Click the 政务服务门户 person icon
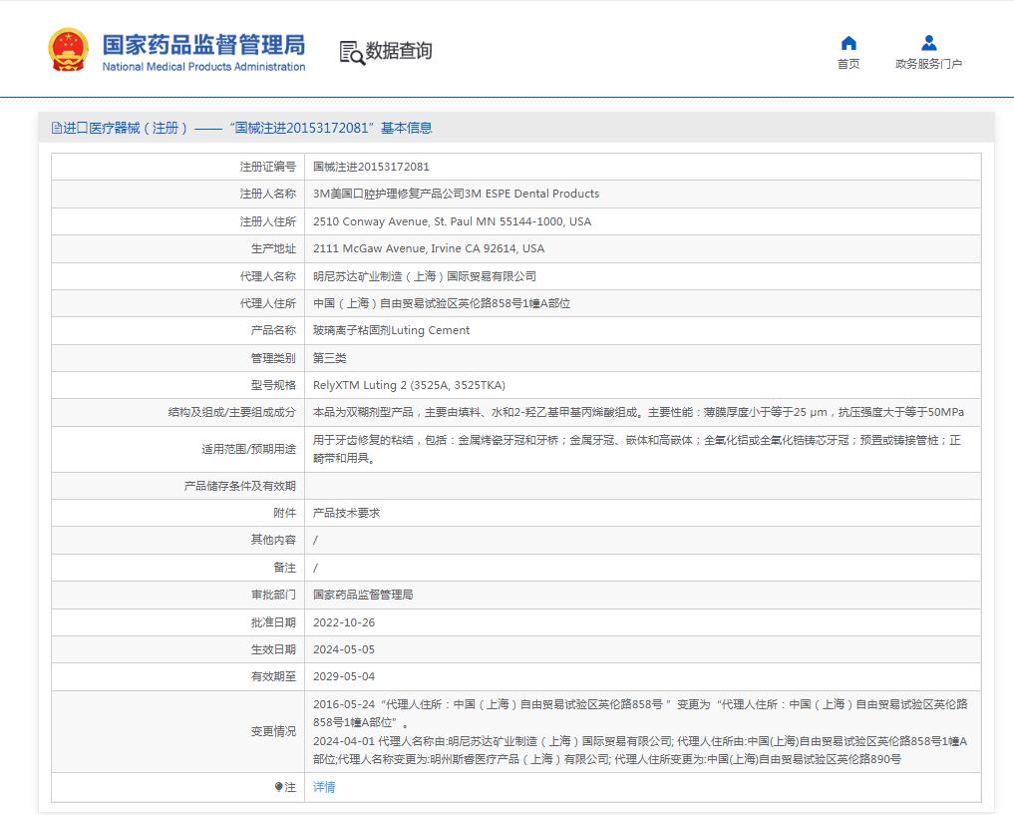Viewport: 1014px width, 815px height. coord(928,43)
